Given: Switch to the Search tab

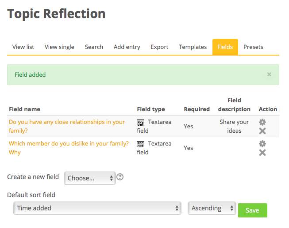Looking at the screenshot, I should click(94, 47).
